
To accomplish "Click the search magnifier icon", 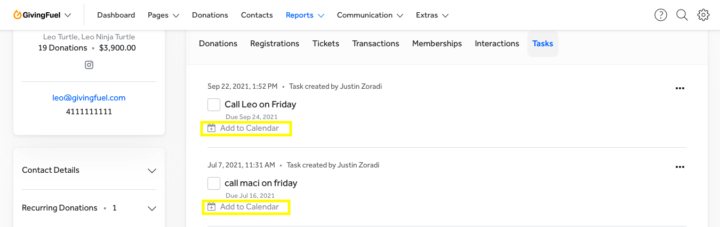I will tap(682, 15).
